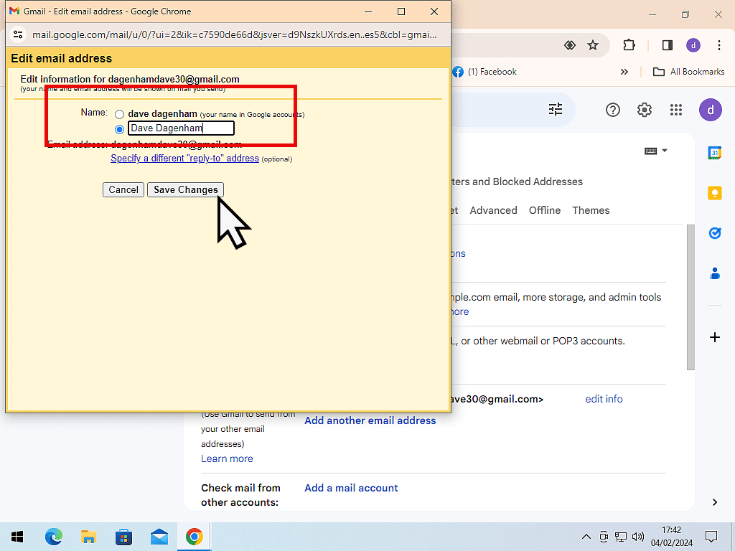Open the Google apps grid
This screenshot has height=551, width=735.
pos(675,110)
